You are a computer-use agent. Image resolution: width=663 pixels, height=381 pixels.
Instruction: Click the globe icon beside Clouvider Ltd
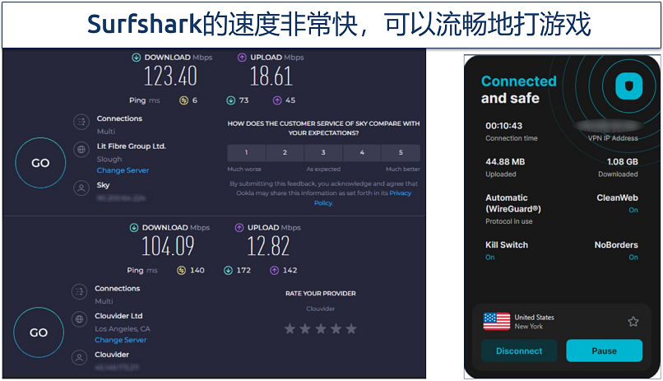point(81,319)
